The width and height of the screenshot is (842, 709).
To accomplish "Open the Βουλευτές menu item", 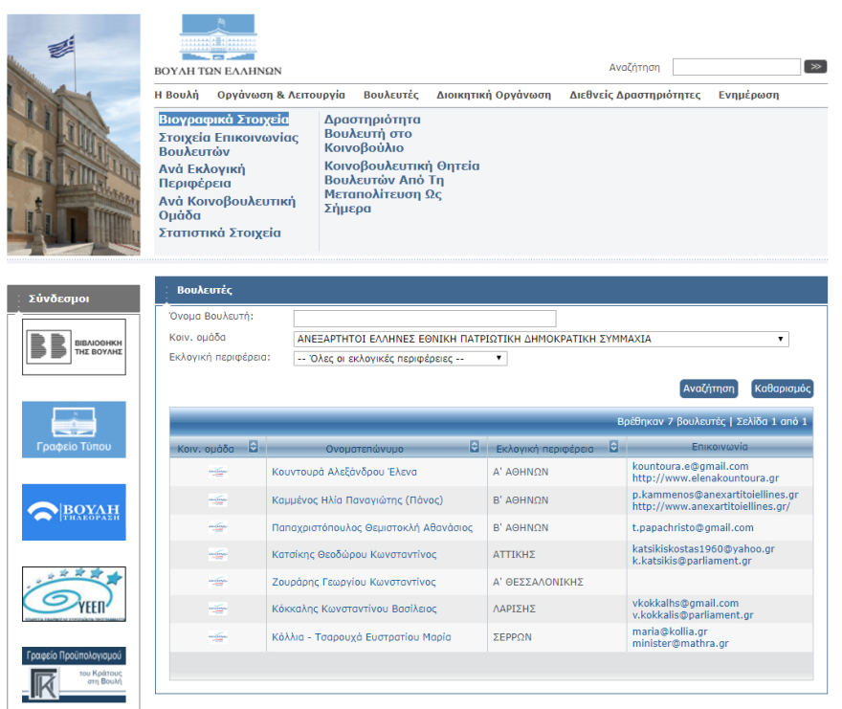I will (390, 95).
